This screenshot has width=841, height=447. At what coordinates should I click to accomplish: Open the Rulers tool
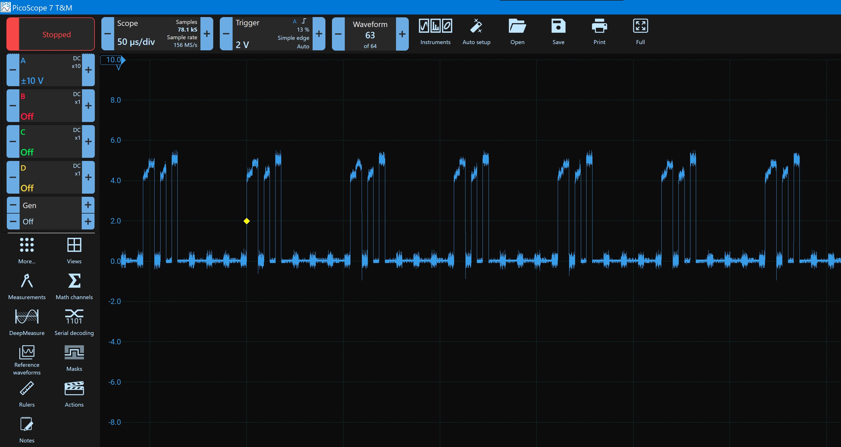(27, 394)
